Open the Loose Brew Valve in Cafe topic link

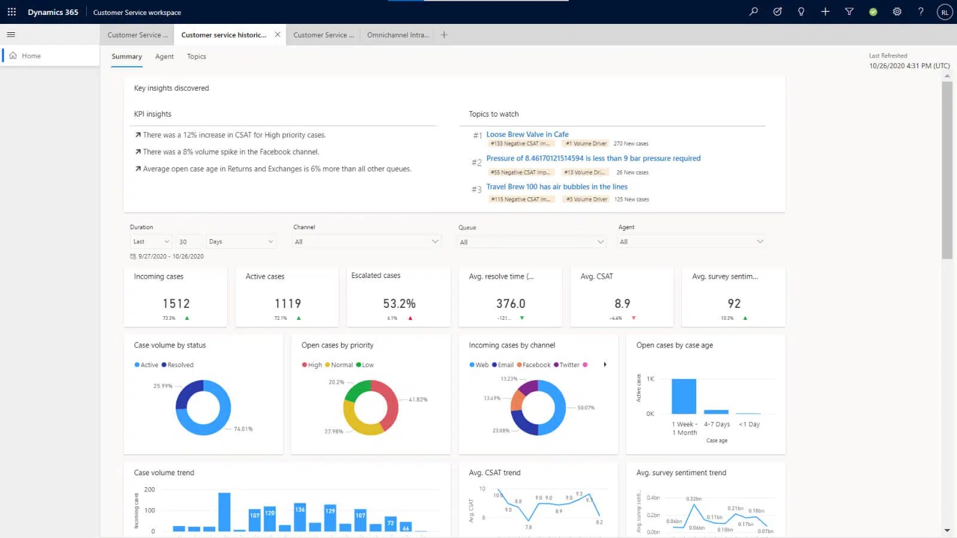[528, 134]
